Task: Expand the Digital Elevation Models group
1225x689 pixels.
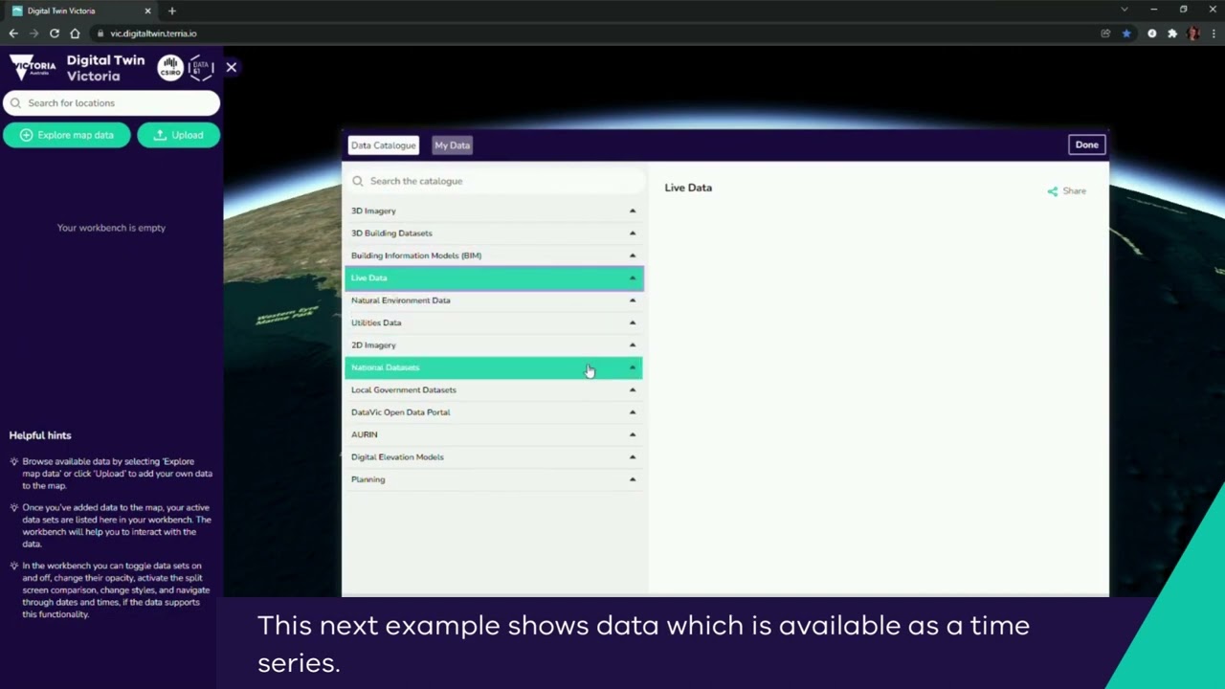Action: pyautogui.click(x=494, y=457)
